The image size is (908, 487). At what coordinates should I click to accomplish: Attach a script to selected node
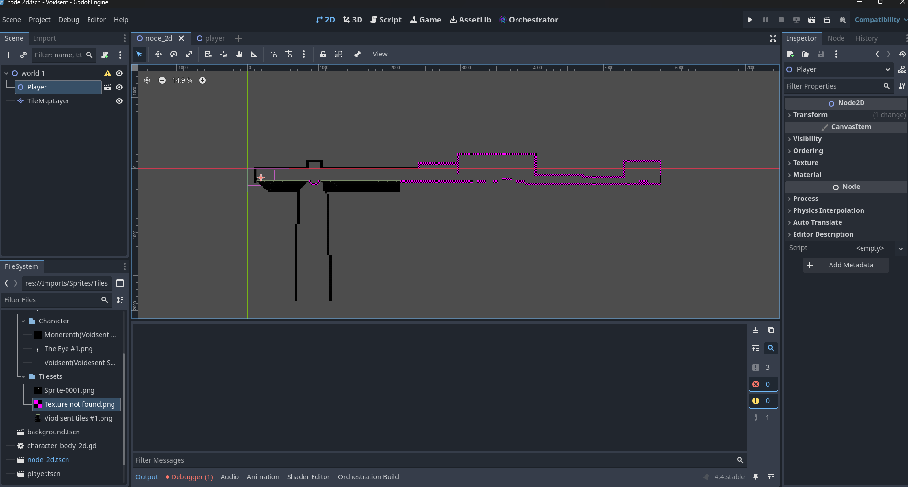(105, 55)
